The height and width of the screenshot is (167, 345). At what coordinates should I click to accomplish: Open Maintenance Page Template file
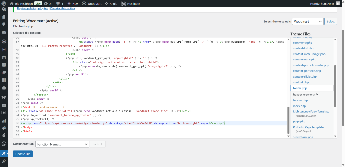[x=311, y=112]
